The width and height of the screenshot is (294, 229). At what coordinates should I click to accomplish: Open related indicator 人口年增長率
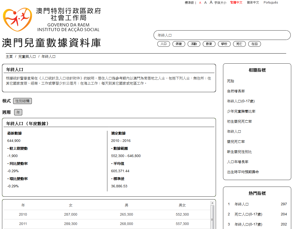coord(238,162)
